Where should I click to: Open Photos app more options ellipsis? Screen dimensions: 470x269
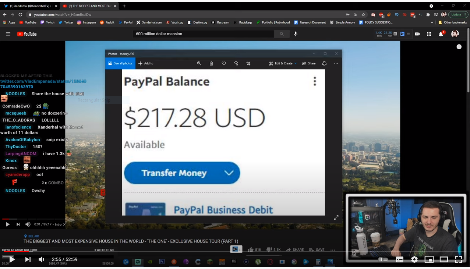[x=336, y=63]
